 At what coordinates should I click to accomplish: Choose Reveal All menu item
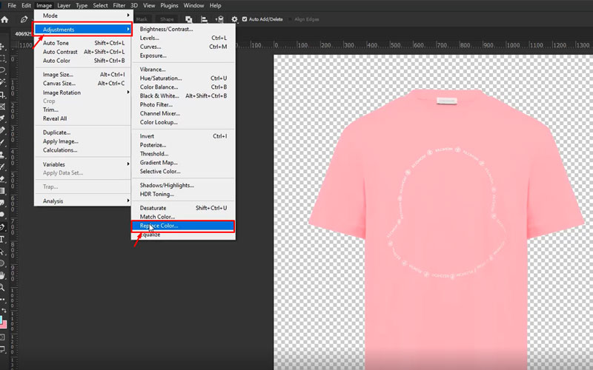coord(82,118)
